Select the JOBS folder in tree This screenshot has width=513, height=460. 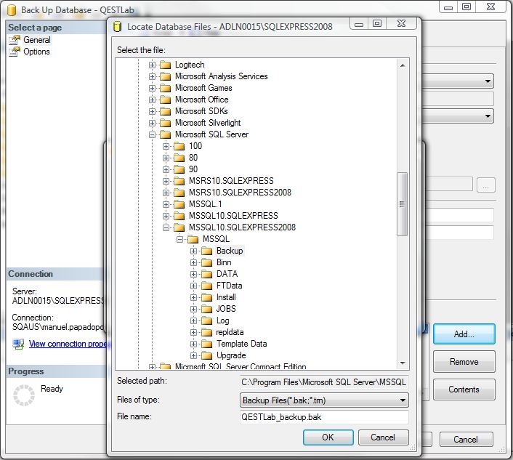(x=226, y=309)
